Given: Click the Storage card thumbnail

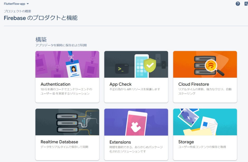Looking at the screenshot, I should click(205, 122).
